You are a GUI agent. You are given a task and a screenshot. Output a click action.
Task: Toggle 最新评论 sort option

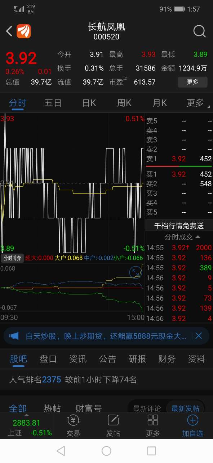coord(147,408)
